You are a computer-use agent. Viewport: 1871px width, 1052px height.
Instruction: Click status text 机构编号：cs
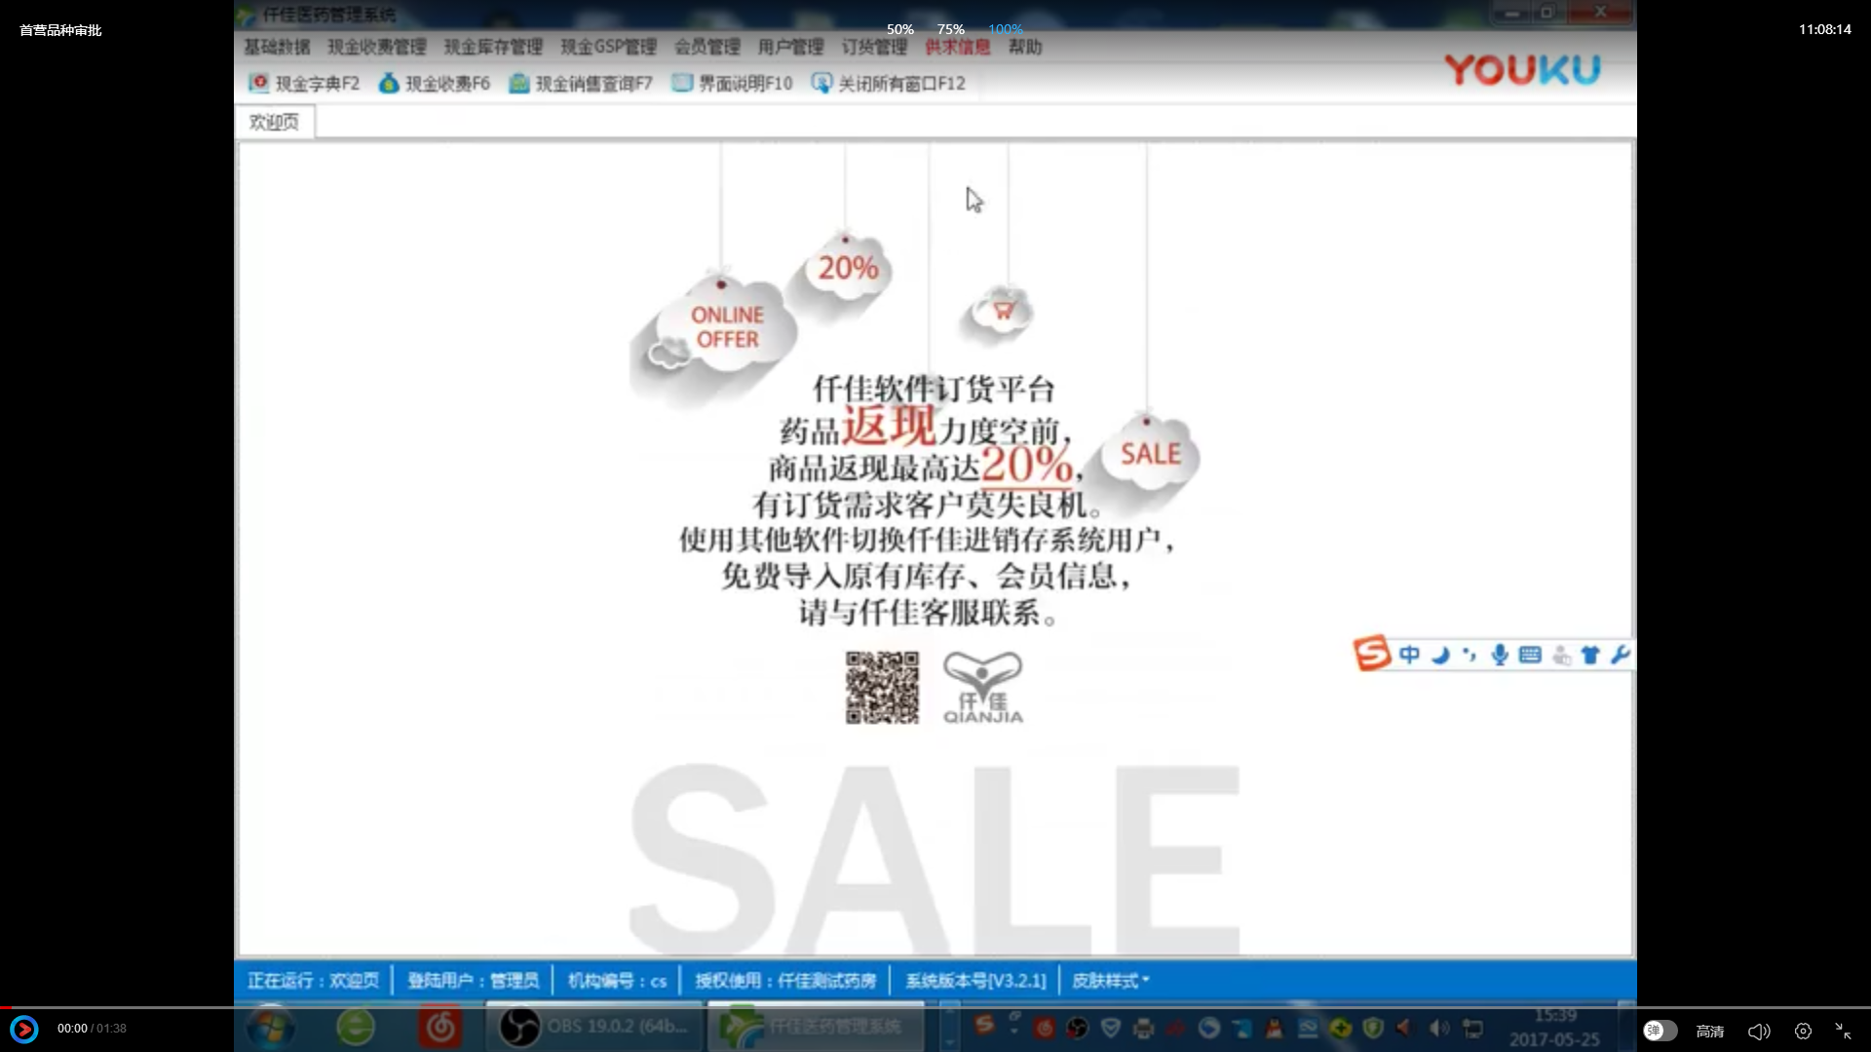coord(617,981)
